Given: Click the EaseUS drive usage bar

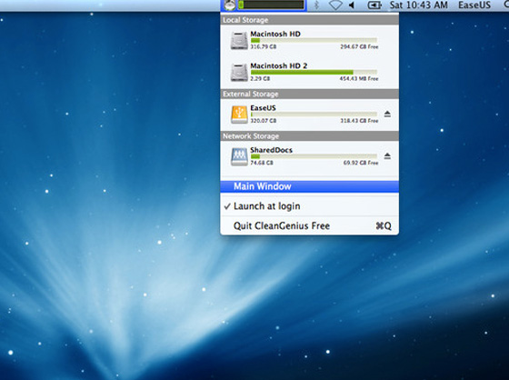Looking at the screenshot, I should pos(314,115).
